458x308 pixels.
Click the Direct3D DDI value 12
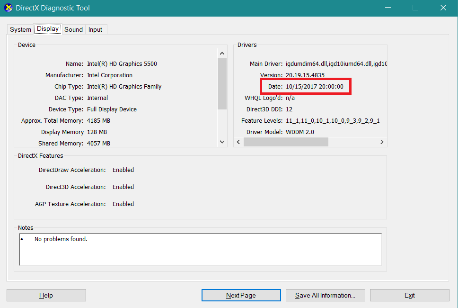[289, 109]
